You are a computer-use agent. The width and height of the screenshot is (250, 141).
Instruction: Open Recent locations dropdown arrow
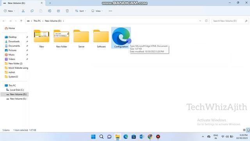[x=16, y=21]
